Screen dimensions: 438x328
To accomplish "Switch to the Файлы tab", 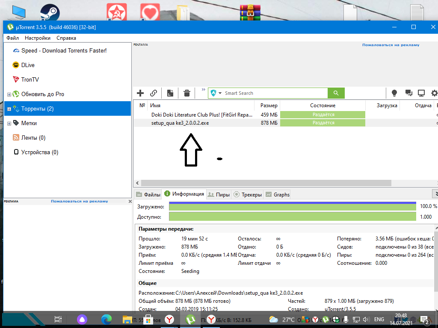I will click(x=148, y=194).
